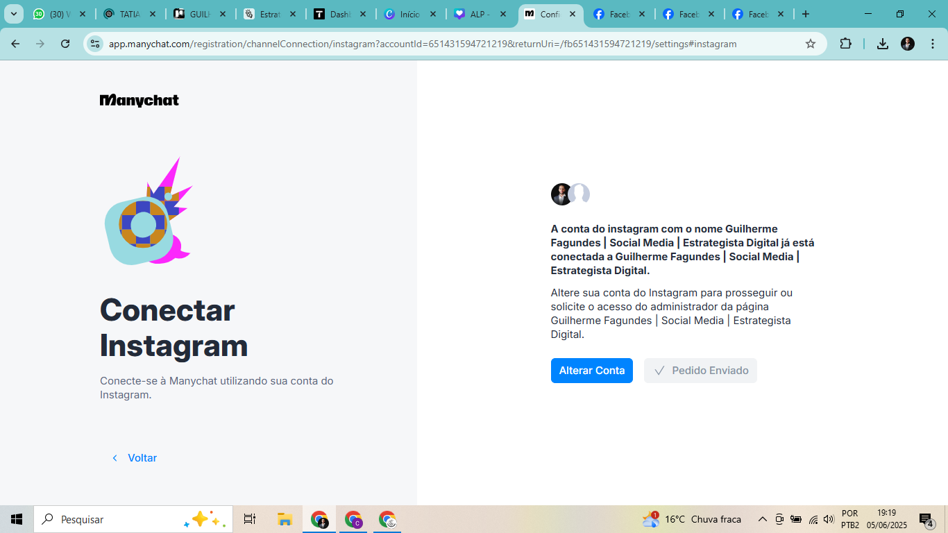Click the Manychat logo
The height and width of the screenshot is (533, 948).
139,101
